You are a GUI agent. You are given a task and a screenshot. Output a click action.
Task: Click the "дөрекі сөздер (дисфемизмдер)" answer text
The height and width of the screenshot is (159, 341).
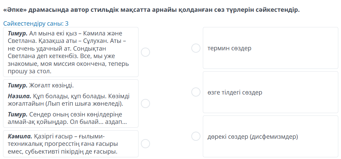[x=253, y=137]
